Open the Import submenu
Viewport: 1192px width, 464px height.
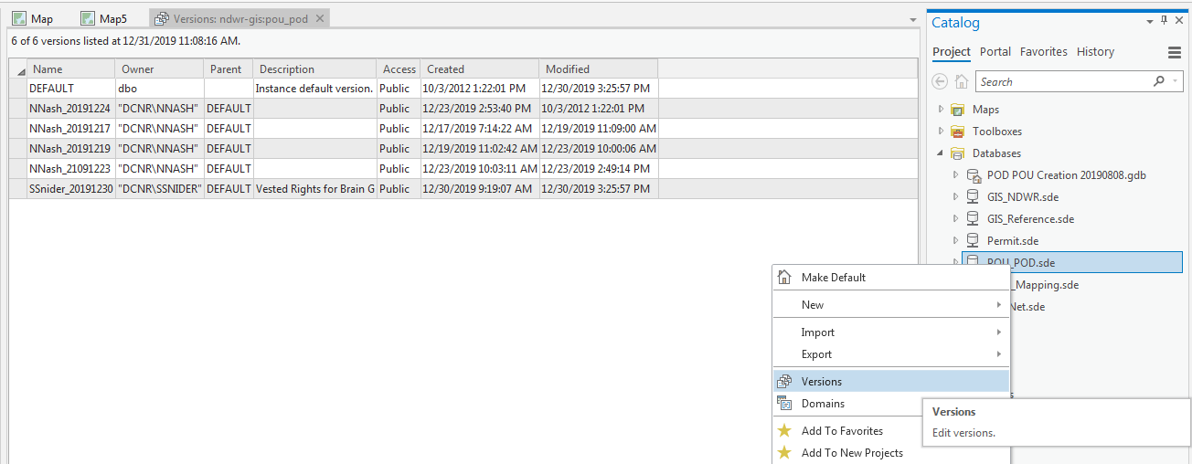[x=891, y=332]
